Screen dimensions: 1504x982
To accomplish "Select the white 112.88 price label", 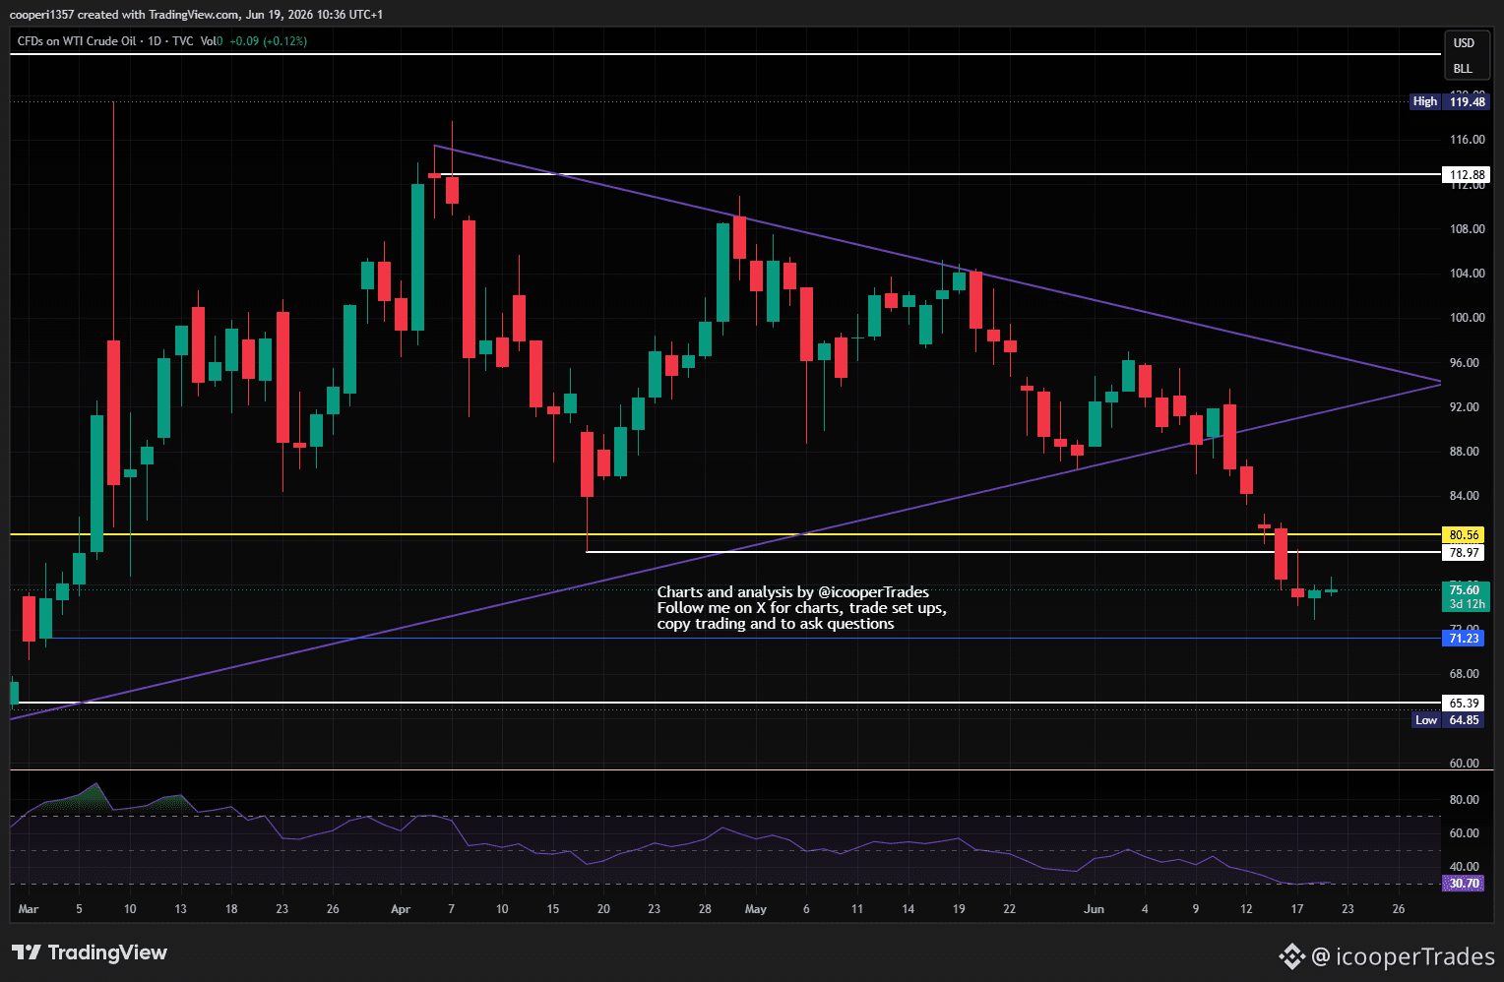I will coord(1465,175).
